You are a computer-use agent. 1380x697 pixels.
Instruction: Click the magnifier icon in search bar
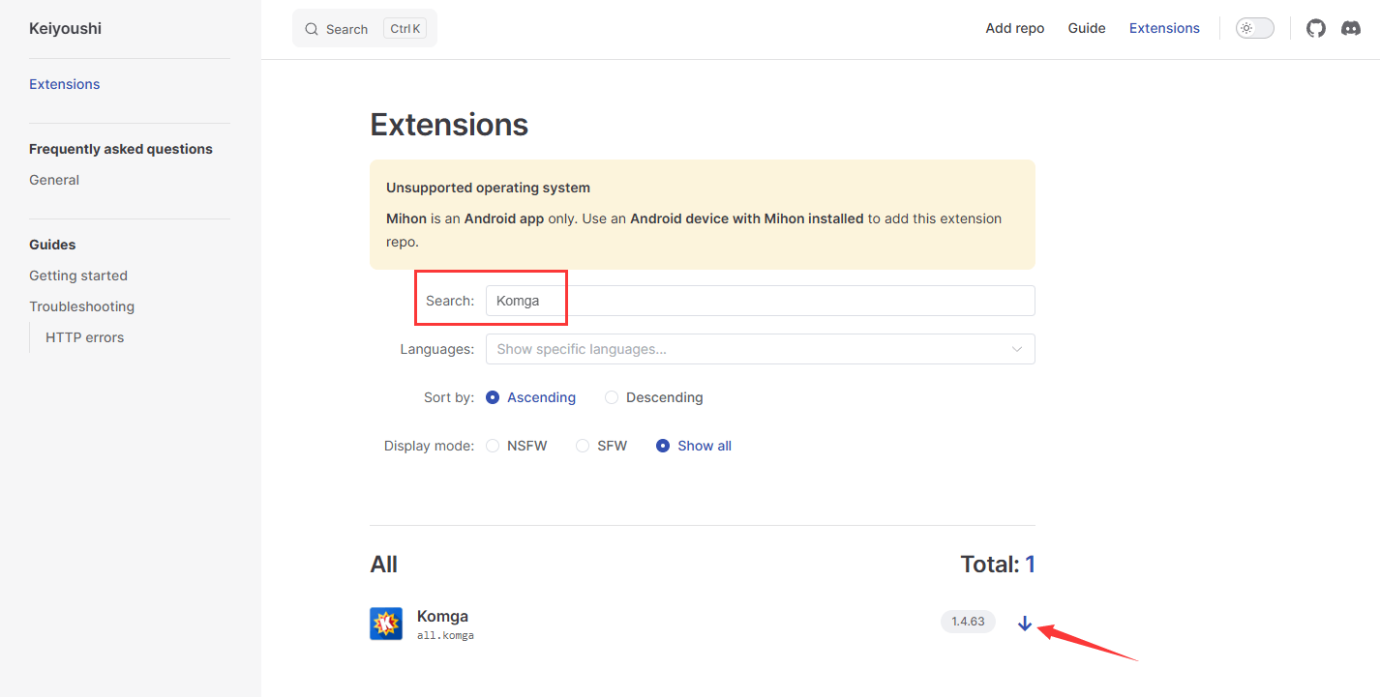point(312,29)
